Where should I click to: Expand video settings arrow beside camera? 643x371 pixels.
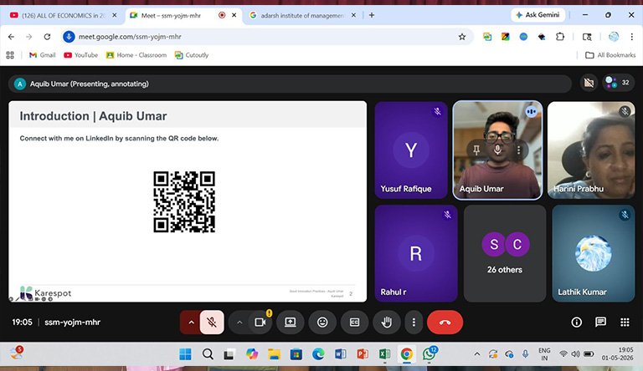point(239,323)
